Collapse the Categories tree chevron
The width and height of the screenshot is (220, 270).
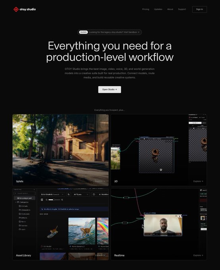pyautogui.click(x=15, y=202)
